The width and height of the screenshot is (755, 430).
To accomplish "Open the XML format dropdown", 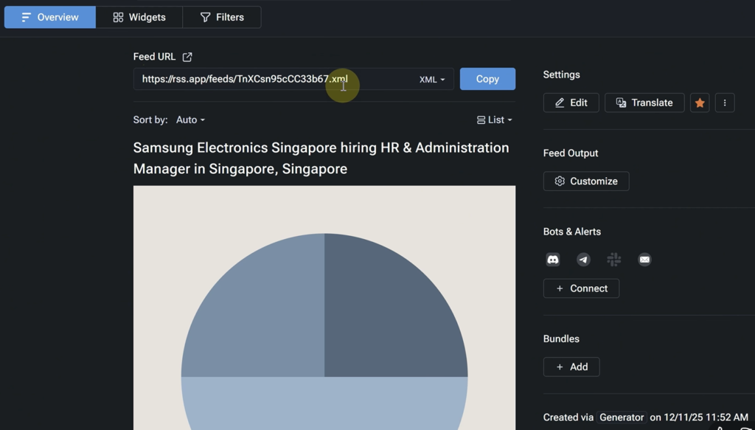I will pyautogui.click(x=432, y=80).
